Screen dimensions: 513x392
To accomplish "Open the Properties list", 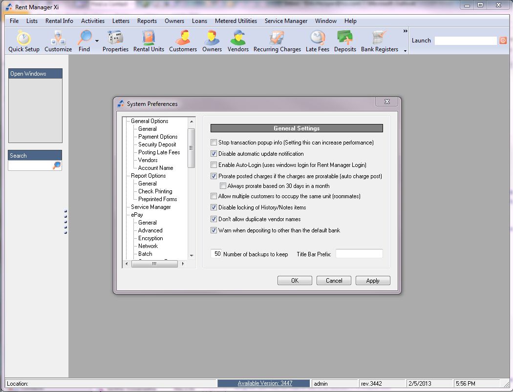I will [115, 41].
